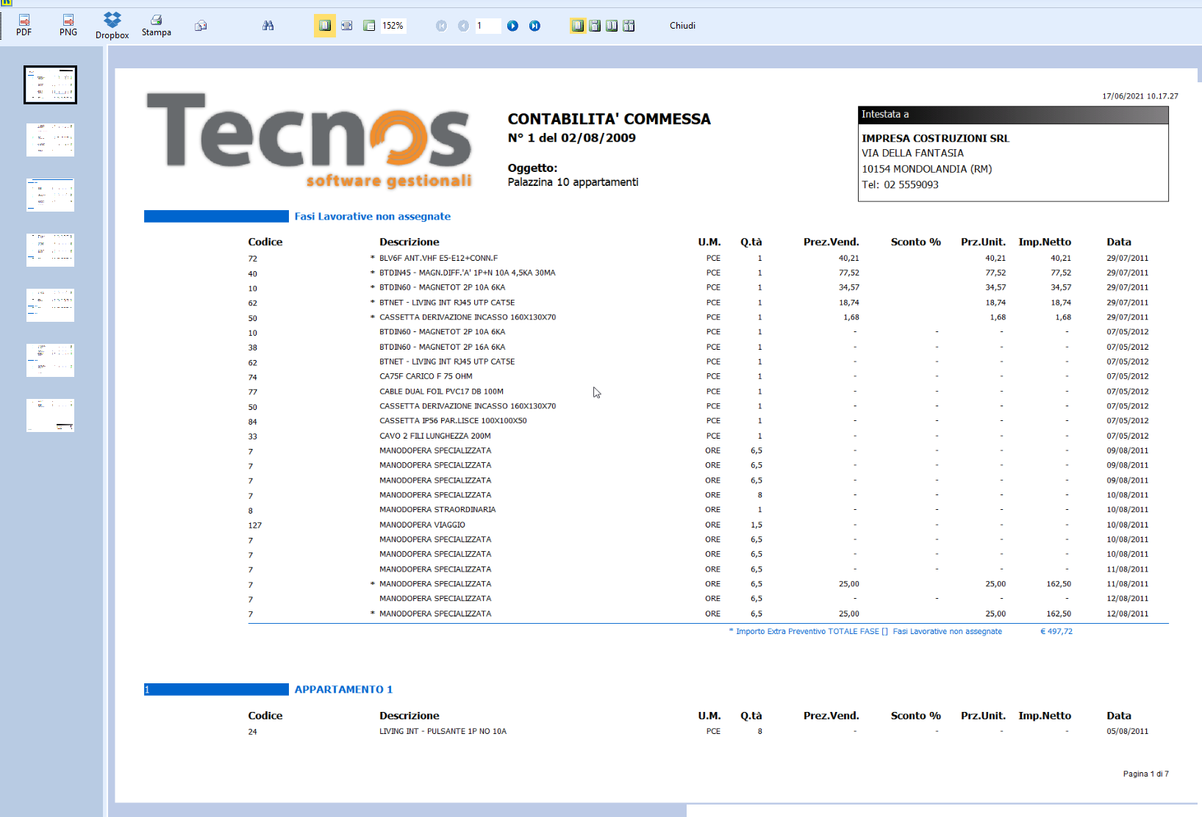Click the page number input field
The width and height of the screenshot is (1202, 817).
point(487,26)
